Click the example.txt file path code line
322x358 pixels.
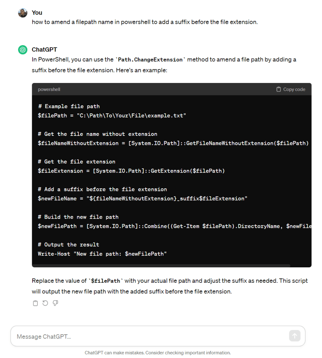pyautogui.click(x=112, y=115)
